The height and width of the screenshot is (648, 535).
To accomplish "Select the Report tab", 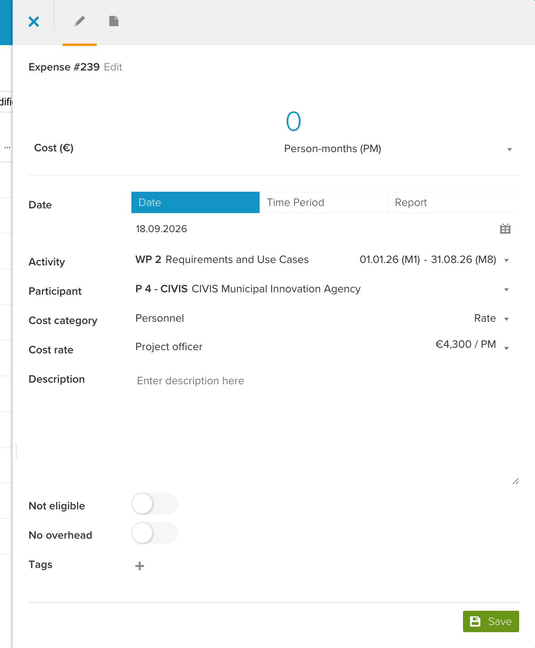I will (x=452, y=202).
